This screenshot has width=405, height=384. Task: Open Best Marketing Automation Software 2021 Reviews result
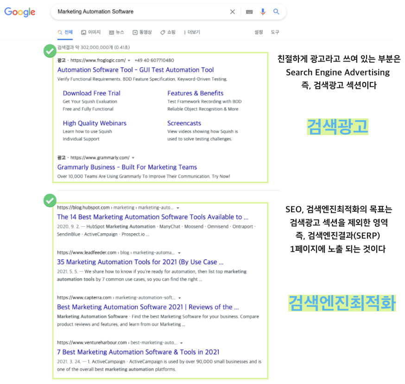click(x=148, y=307)
